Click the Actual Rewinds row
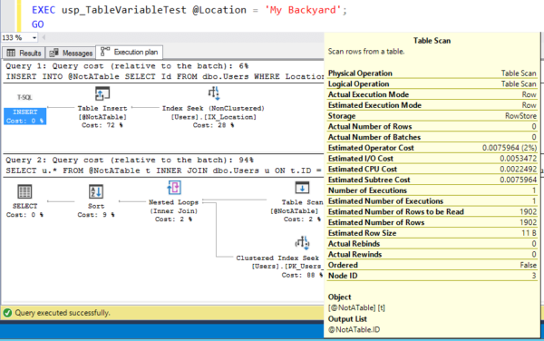Screen dimensions: 544x341 pyautogui.click(x=432, y=254)
